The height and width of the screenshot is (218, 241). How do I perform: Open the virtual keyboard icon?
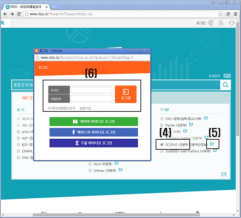tap(227, 76)
